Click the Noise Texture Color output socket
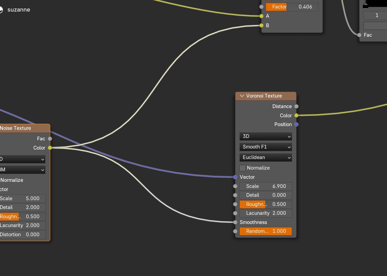This screenshot has width=387, height=276. point(50,148)
